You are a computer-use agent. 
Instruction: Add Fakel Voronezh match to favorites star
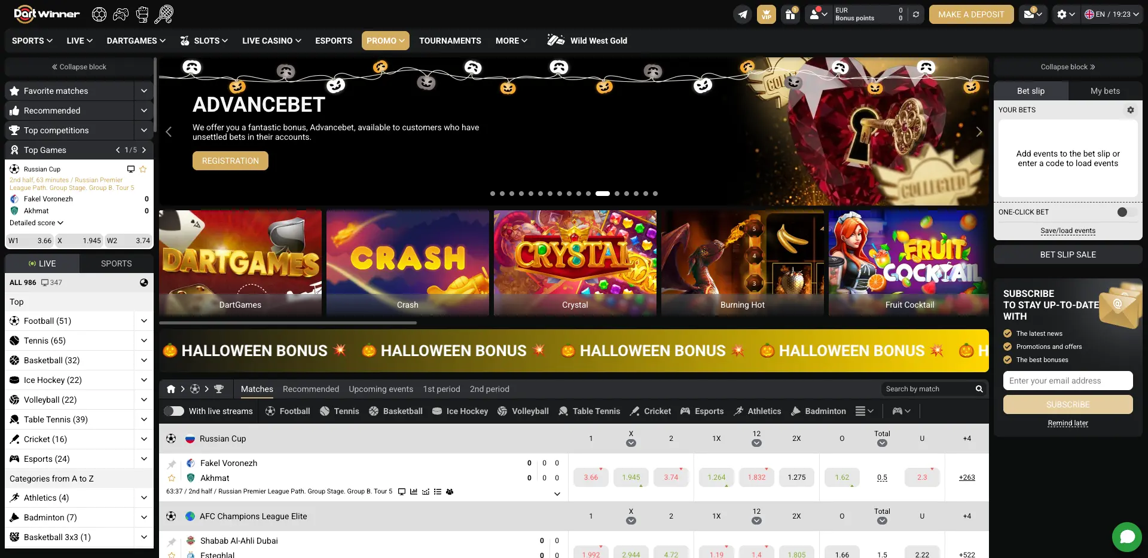172,478
